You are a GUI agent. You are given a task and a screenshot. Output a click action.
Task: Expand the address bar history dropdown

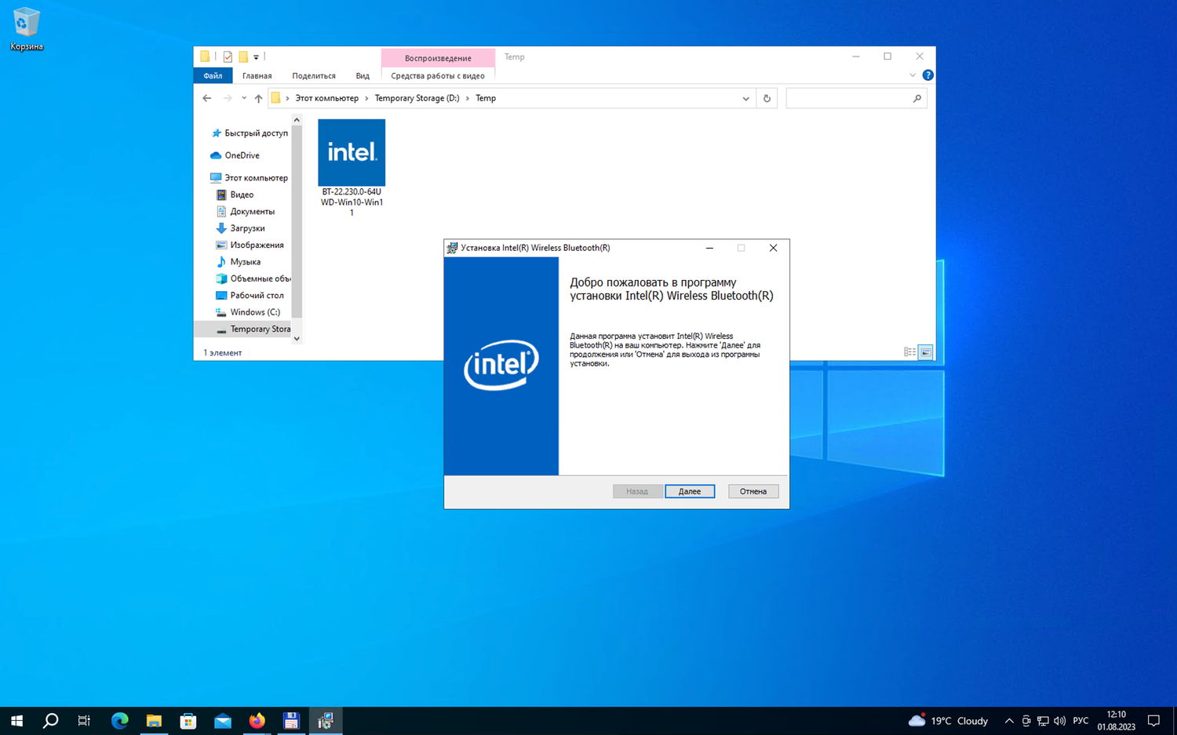[745, 98]
